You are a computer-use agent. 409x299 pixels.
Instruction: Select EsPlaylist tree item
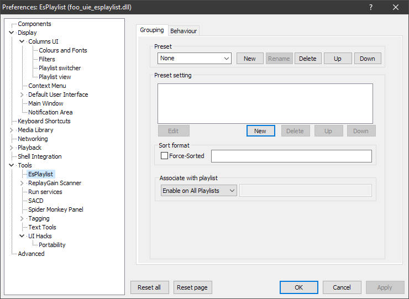[x=41, y=174]
